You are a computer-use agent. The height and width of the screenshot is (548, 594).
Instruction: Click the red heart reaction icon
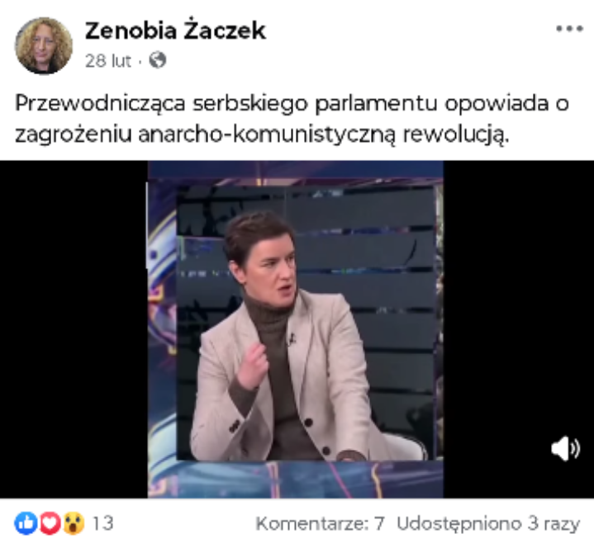[50, 523]
